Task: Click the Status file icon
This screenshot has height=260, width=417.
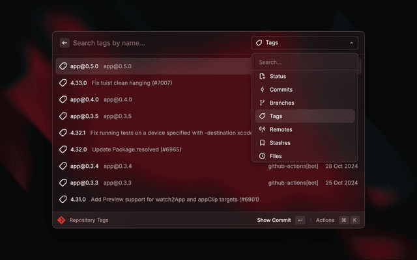Action: [262, 77]
